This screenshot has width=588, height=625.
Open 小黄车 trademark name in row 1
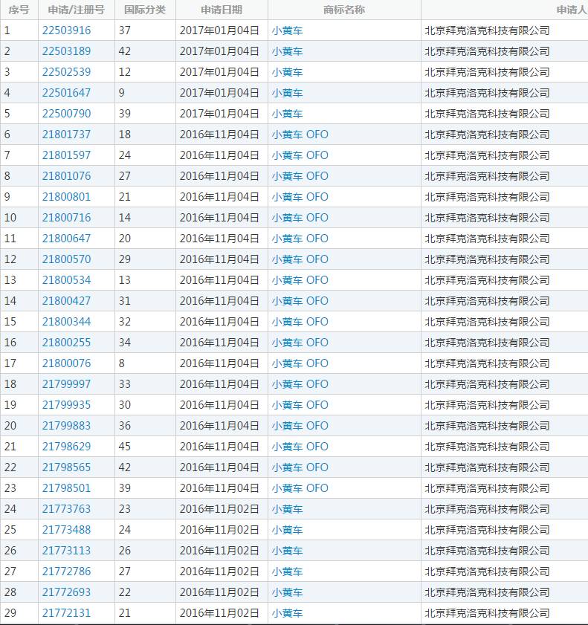click(x=287, y=30)
